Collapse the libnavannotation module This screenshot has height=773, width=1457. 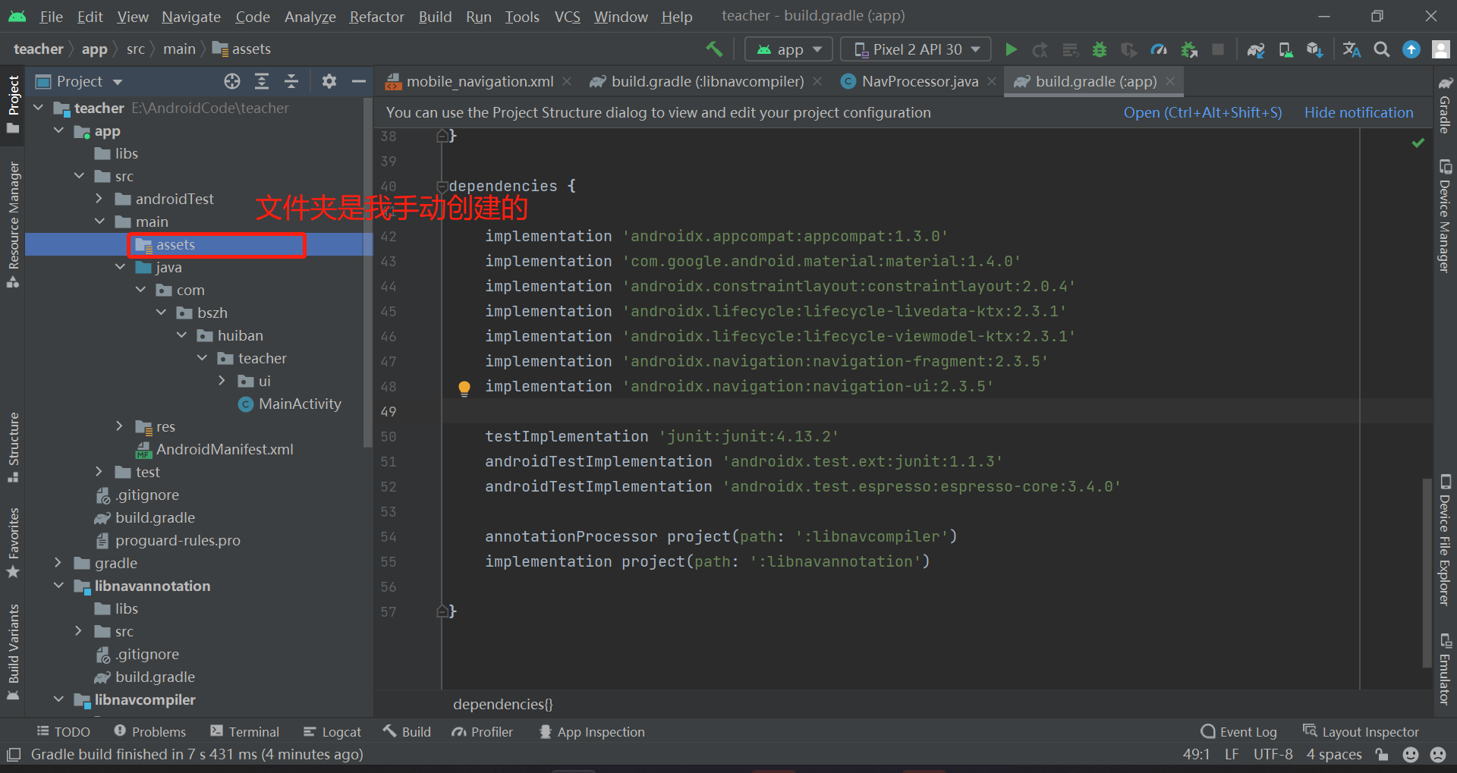coord(58,586)
